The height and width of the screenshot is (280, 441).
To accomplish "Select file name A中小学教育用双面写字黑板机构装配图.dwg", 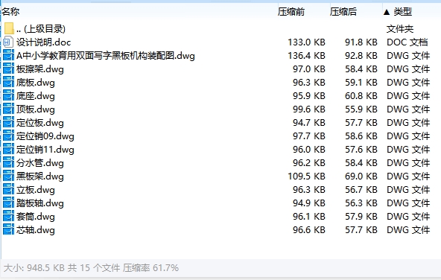I will 106,56.
